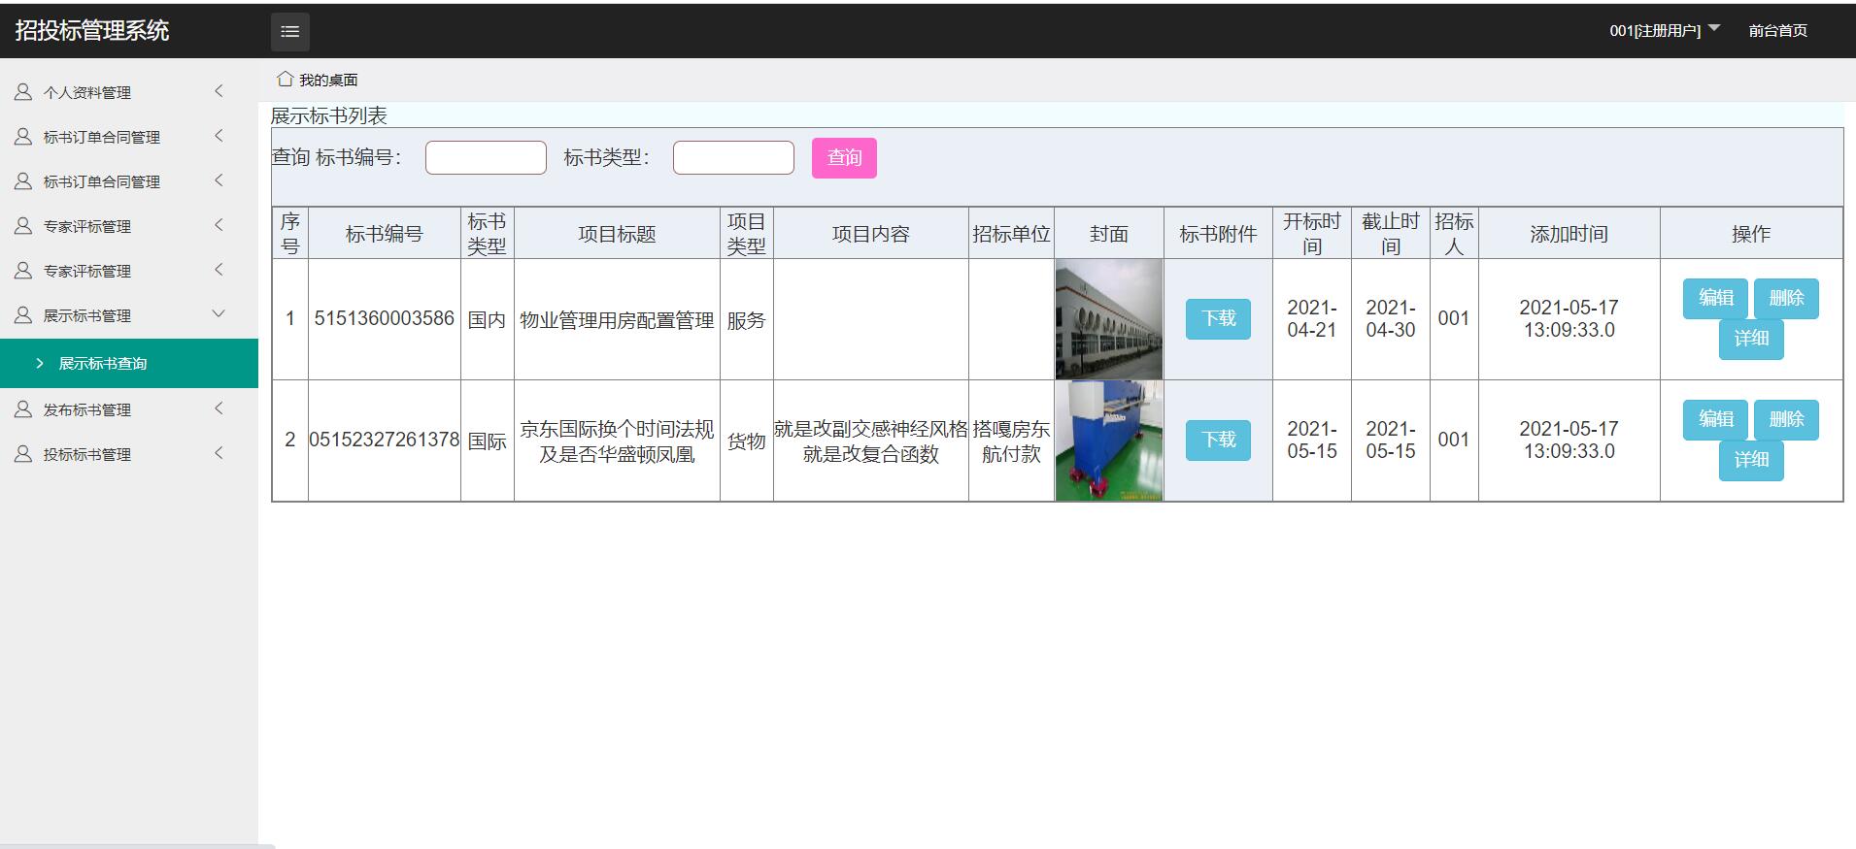Delete the 物业管理用房配置管理 bid row
1856x849 pixels.
(1786, 298)
